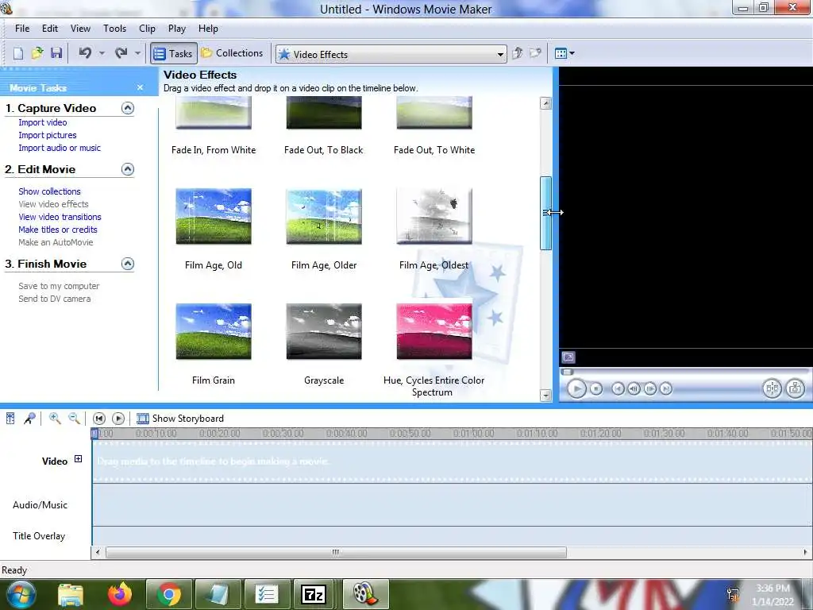Image resolution: width=813 pixels, height=610 pixels.
Task: Open the Edit menu
Action: 50,29
